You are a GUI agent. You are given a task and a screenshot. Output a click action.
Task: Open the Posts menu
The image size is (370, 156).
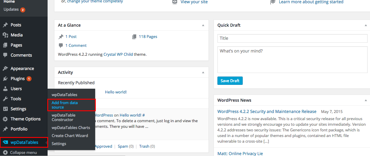coord(16,25)
